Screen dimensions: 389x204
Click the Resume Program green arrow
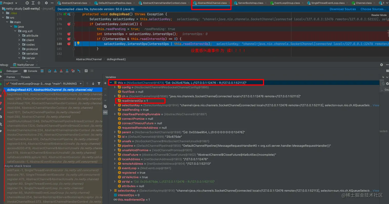pyautogui.click(x=1, y=84)
